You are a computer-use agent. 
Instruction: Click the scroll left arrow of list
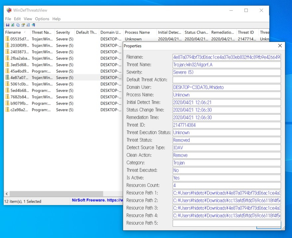click(7, 194)
